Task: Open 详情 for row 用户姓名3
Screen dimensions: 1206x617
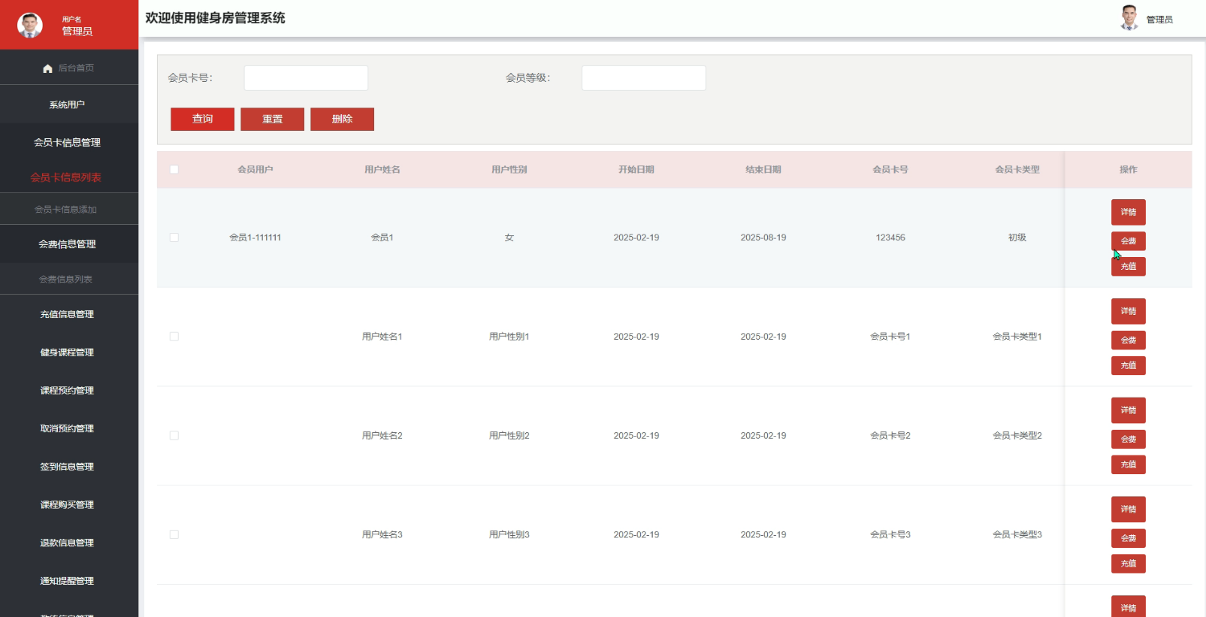Action: tap(1129, 509)
